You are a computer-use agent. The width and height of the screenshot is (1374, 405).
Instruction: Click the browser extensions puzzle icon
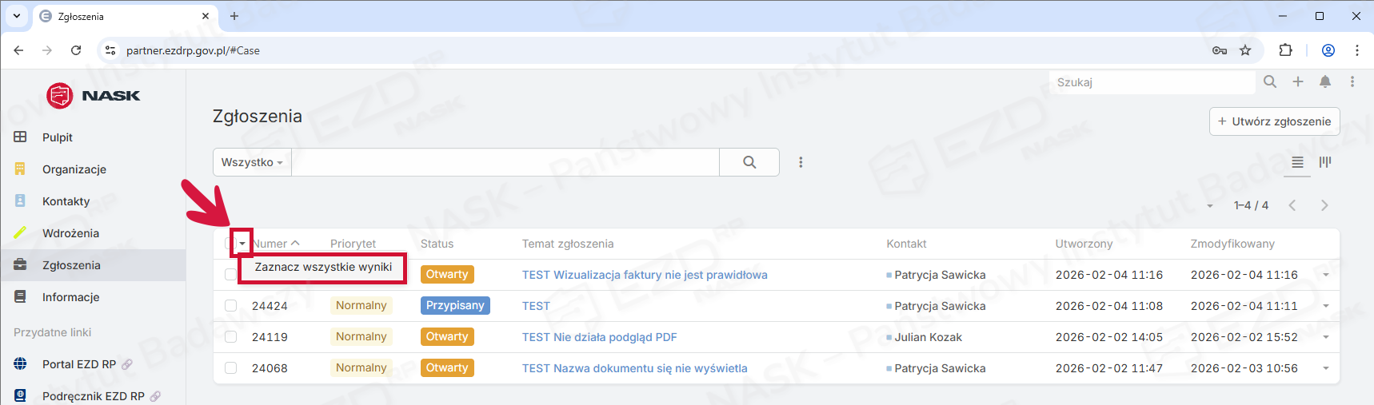pyautogui.click(x=1285, y=50)
